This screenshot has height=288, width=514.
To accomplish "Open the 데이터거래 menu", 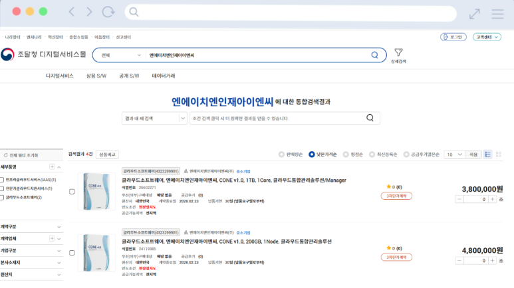I will tap(164, 76).
